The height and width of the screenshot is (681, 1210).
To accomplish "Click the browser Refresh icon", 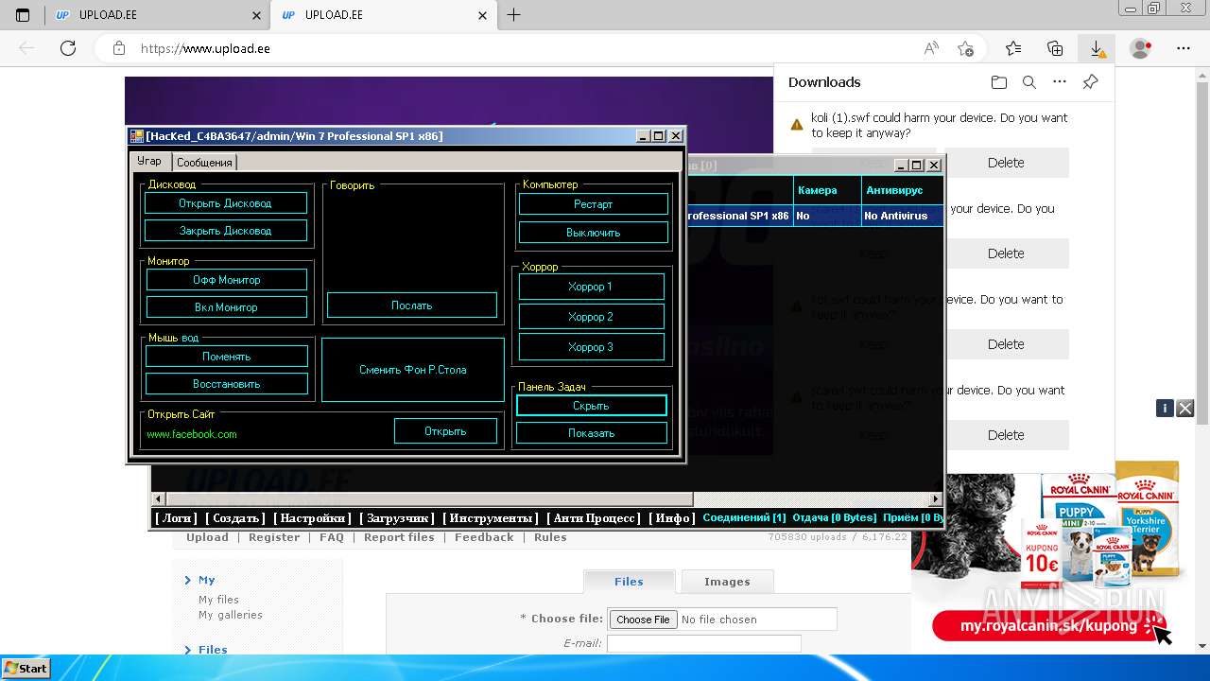I will (68, 48).
